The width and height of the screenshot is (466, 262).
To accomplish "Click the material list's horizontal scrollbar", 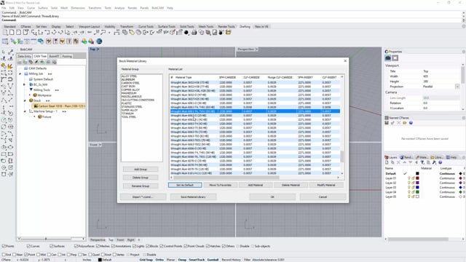I will (226, 178).
